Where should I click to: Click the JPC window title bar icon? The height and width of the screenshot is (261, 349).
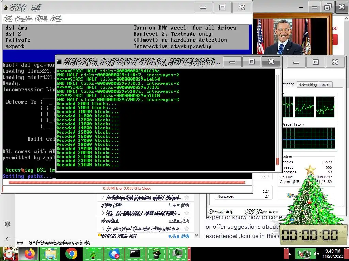click(x=6, y=8)
